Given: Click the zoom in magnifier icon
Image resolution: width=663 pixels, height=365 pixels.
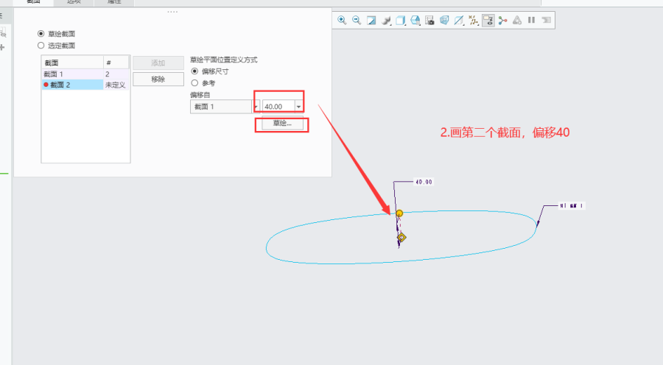Looking at the screenshot, I should coord(342,21).
